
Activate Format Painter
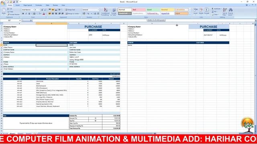tap(13, 14)
